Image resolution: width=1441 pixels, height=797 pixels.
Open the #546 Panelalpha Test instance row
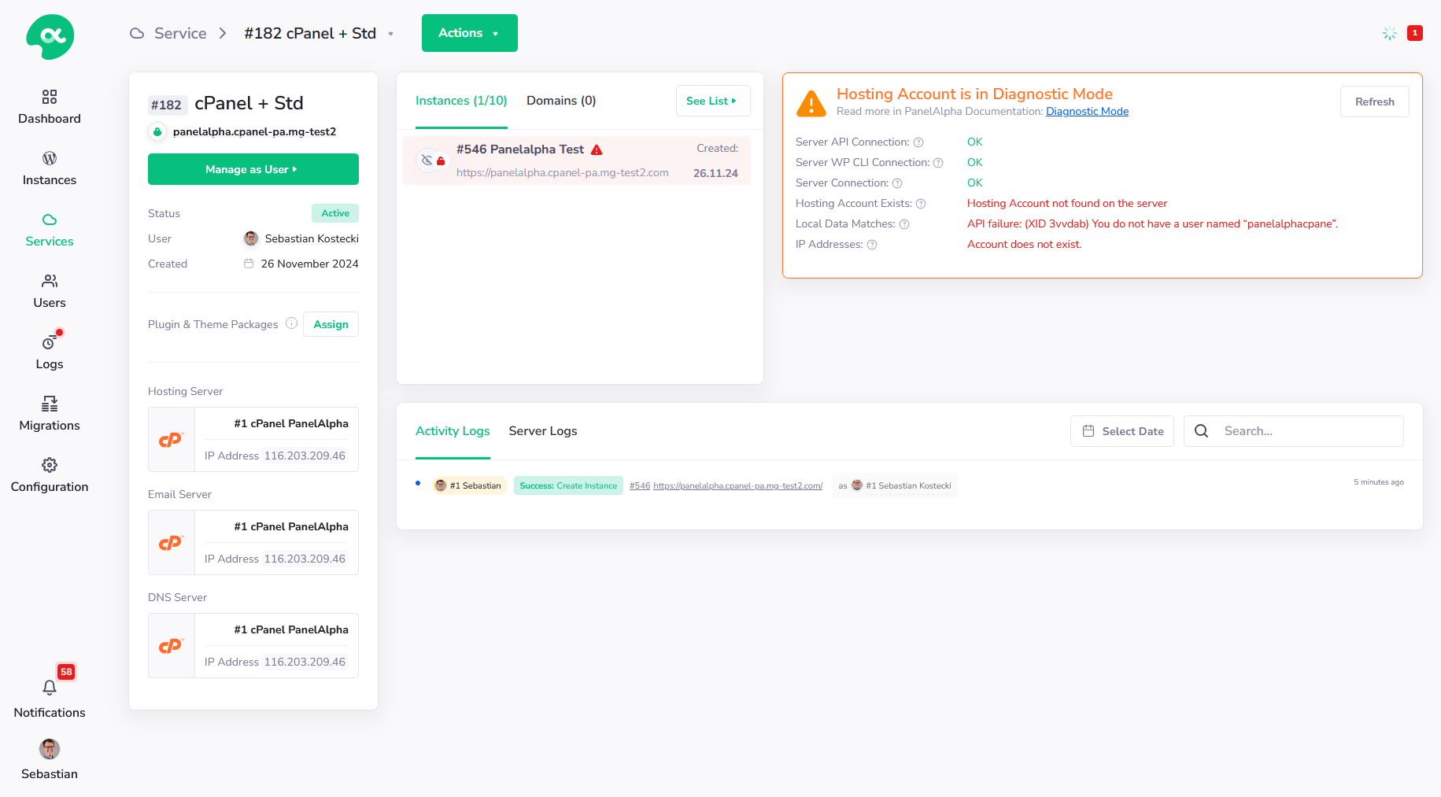click(x=577, y=161)
